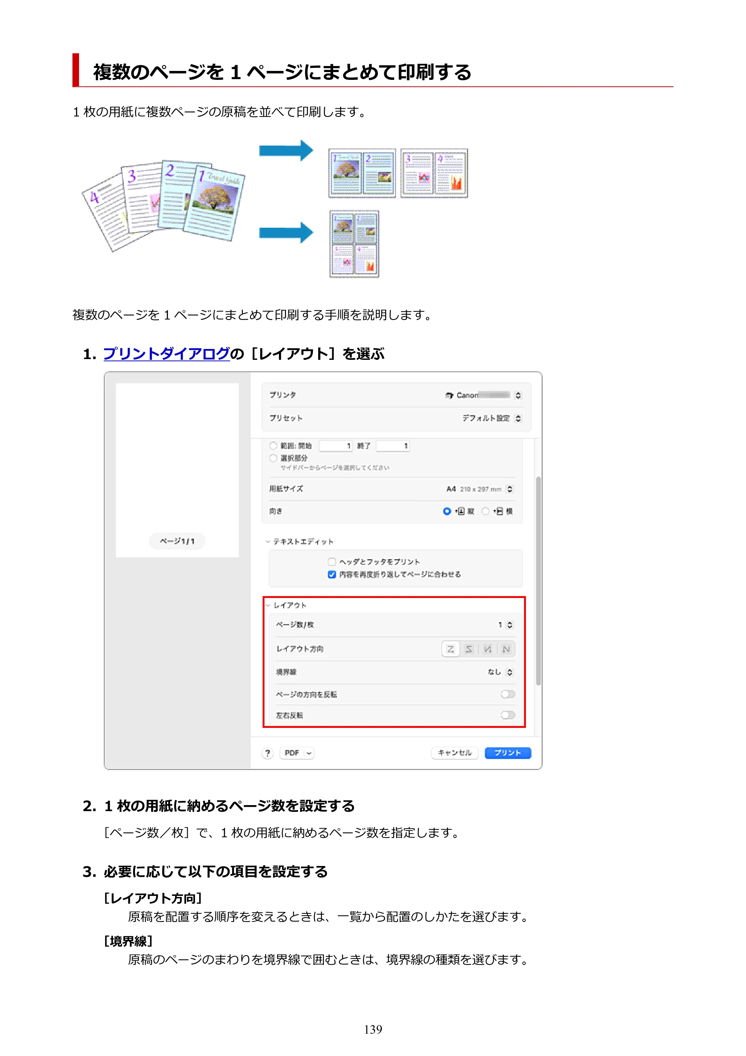Click the ページ1/1 preview label
Screen dimensions: 746x1056
tap(177, 541)
